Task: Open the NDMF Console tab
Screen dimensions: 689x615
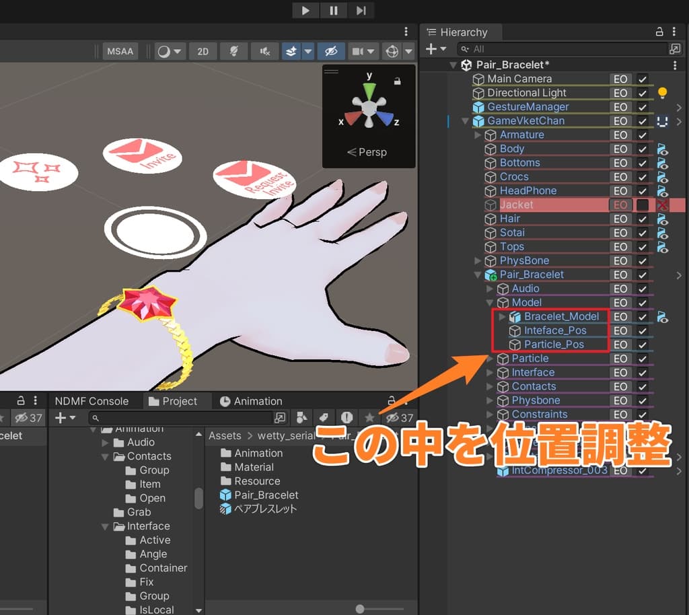Action: [92, 401]
